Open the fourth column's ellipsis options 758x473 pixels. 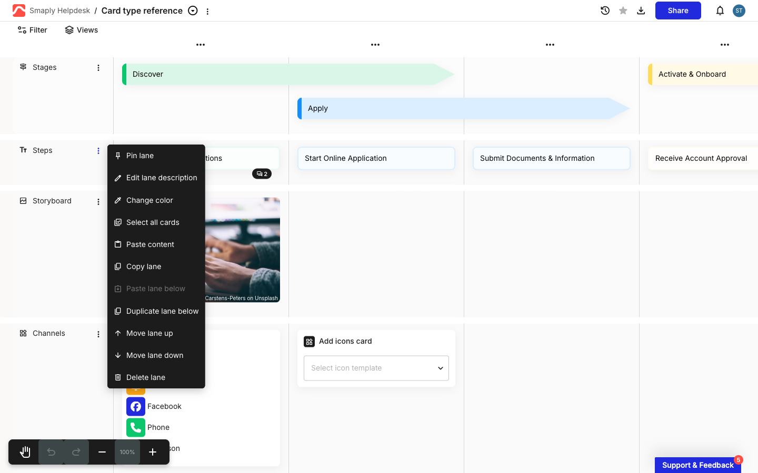725,45
